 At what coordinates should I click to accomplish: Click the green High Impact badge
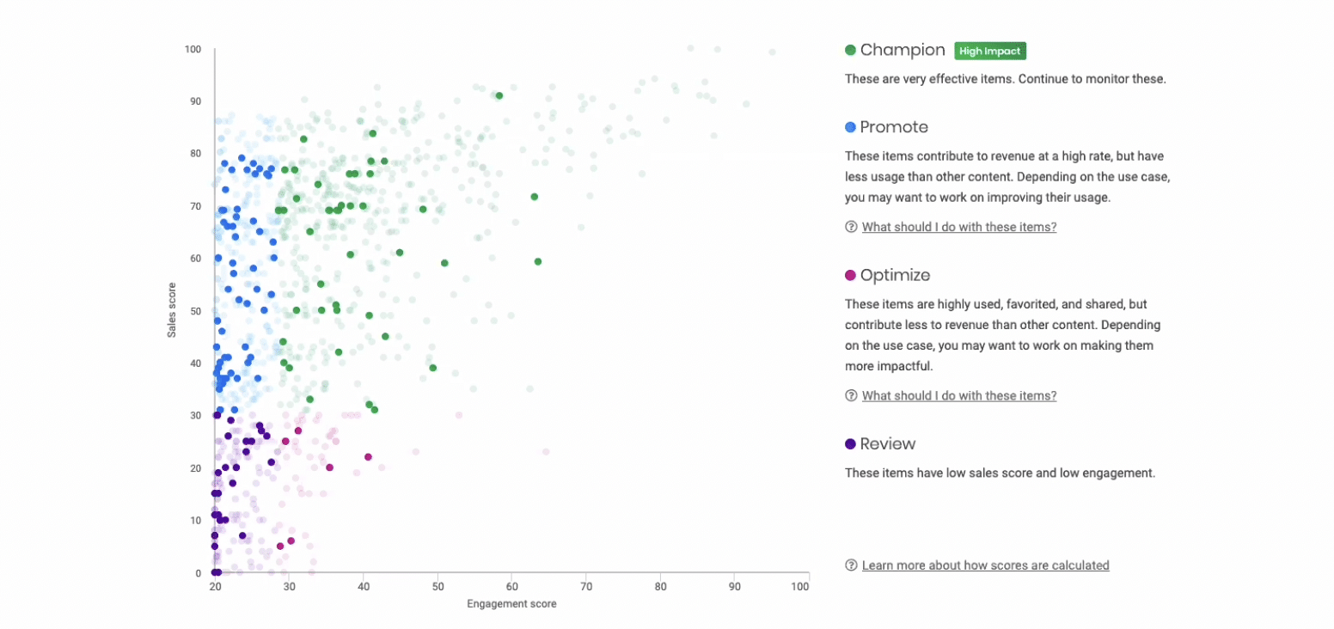pyautogui.click(x=992, y=51)
